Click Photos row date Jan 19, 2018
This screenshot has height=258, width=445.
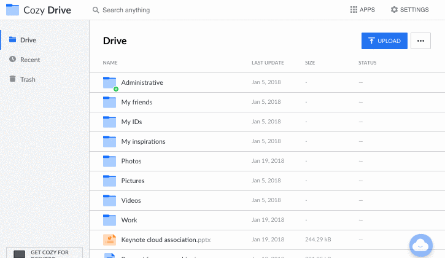click(x=268, y=161)
